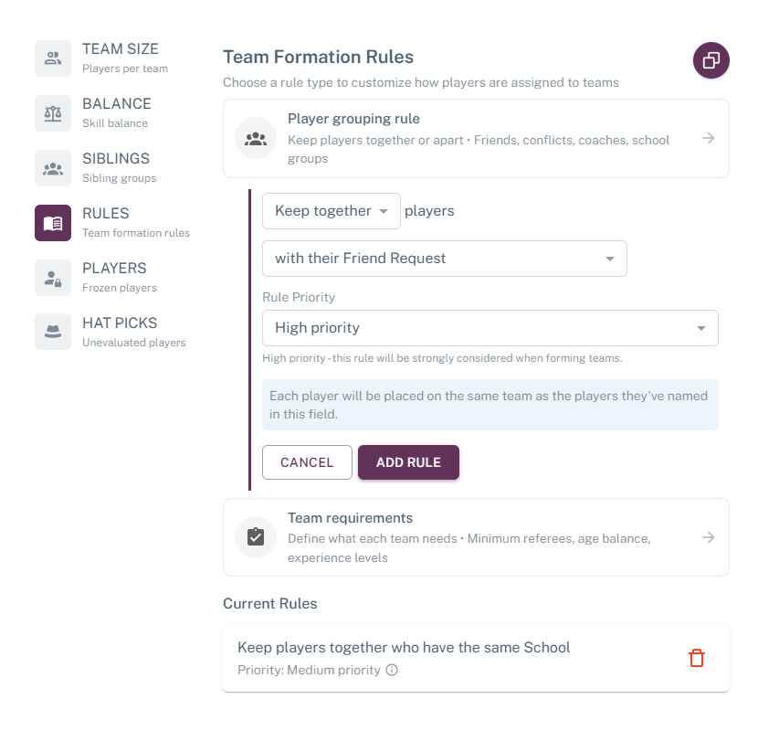Click the Team Size people icon
779x731 pixels.
click(53, 58)
